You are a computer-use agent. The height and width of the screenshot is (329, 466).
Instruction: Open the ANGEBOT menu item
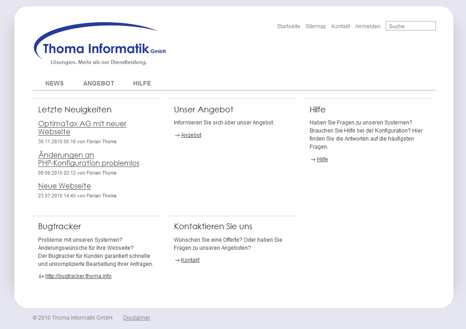99,83
